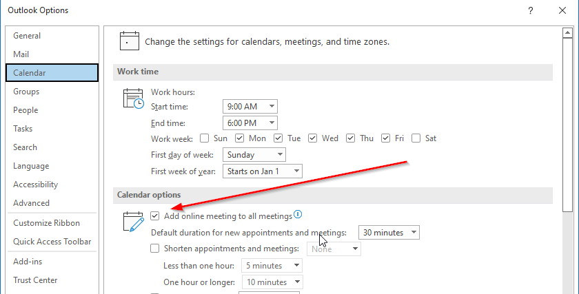This screenshot has width=579, height=294.
Task: Open the Start time dropdown
Action: (x=250, y=107)
